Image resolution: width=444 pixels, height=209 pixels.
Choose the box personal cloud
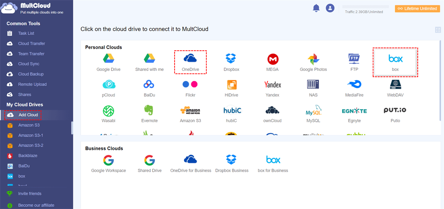tap(396, 62)
